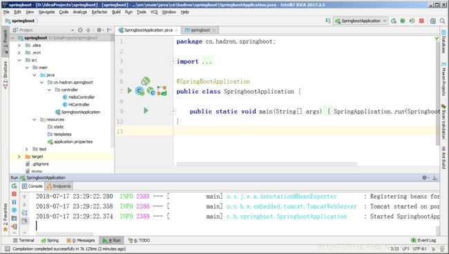449x254 pixels.
Task: Open Project panel gear settings
Action: pyautogui.click(x=99, y=30)
